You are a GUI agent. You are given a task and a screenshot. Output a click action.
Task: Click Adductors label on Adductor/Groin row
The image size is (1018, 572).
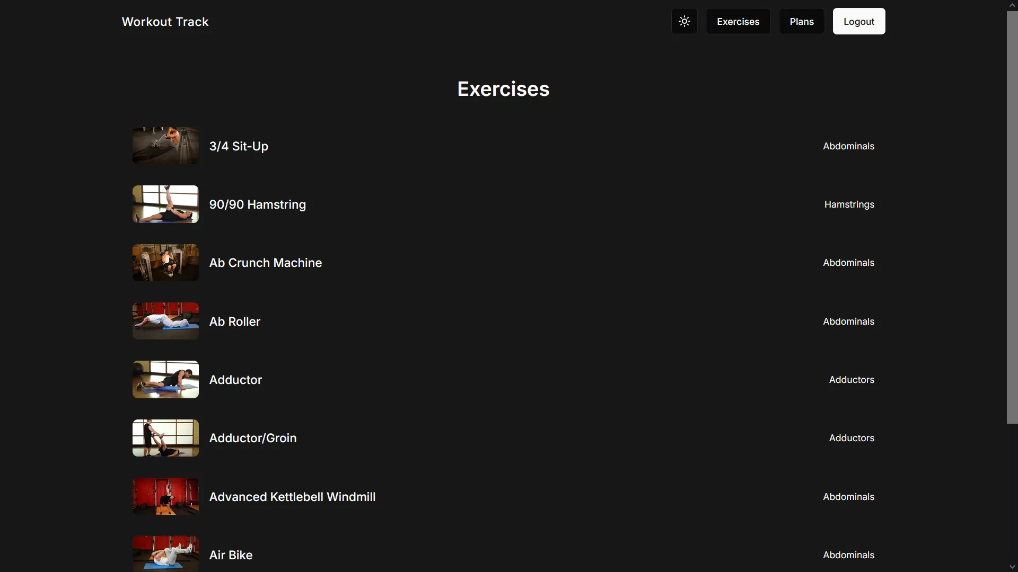pyautogui.click(x=852, y=438)
